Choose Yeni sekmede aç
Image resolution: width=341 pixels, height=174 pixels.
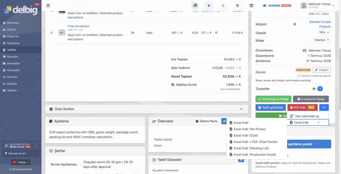point(308,116)
